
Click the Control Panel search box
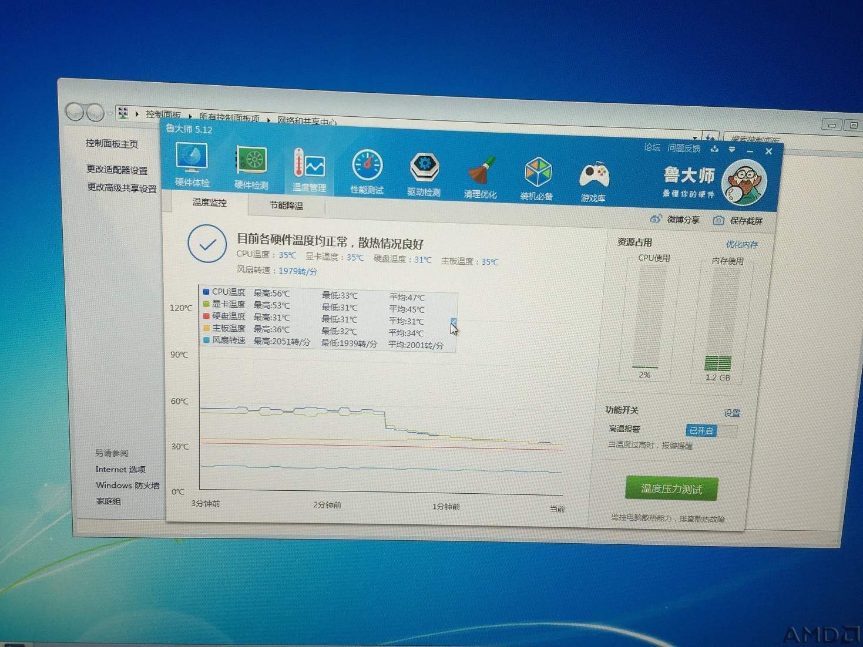click(x=755, y=140)
